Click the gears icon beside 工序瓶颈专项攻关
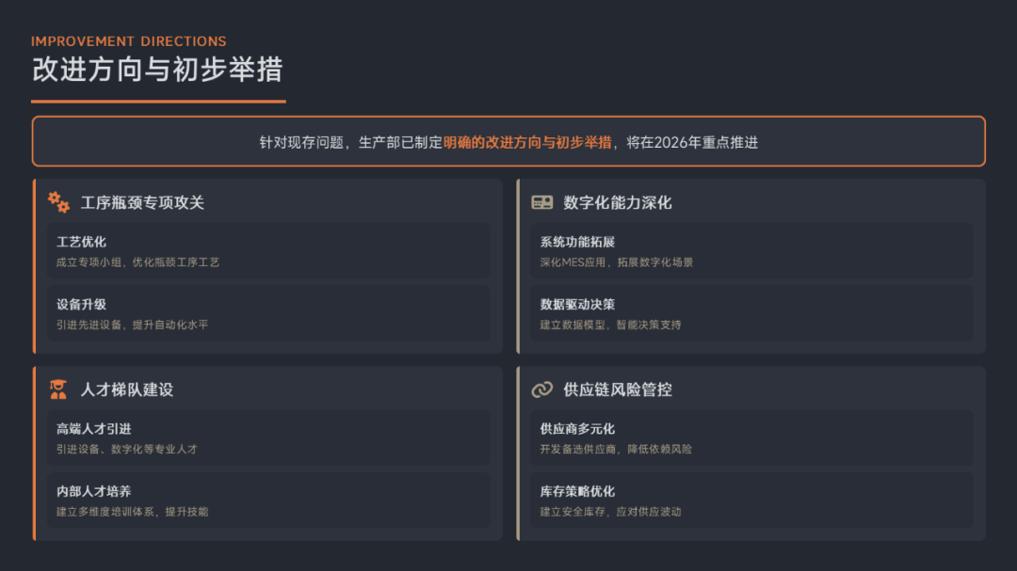 [58, 202]
